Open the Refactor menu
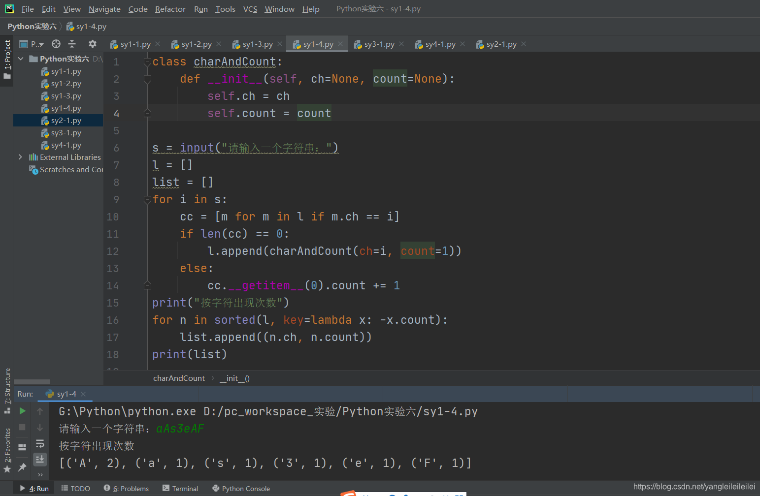The height and width of the screenshot is (496, 760). point(170,9)
